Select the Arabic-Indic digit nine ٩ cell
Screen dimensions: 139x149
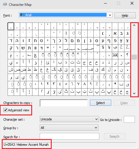pos(91,85)
